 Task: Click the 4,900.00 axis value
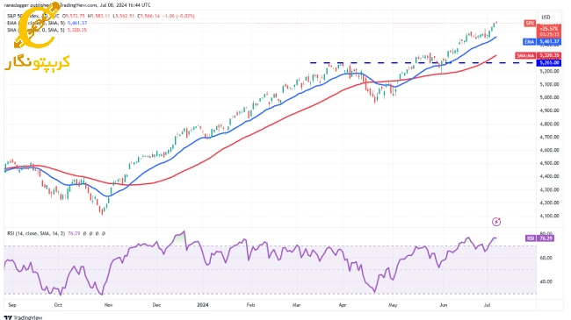point(550,110)
